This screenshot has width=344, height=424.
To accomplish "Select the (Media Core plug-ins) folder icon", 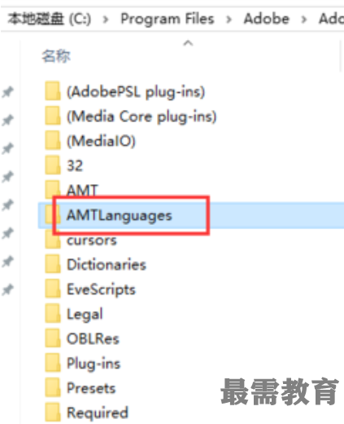I will (x=53, y=116).
